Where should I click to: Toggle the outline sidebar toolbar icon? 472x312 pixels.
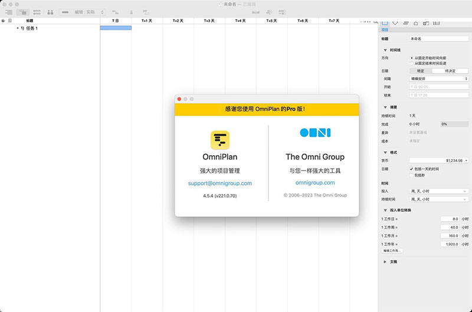point(9,12)
